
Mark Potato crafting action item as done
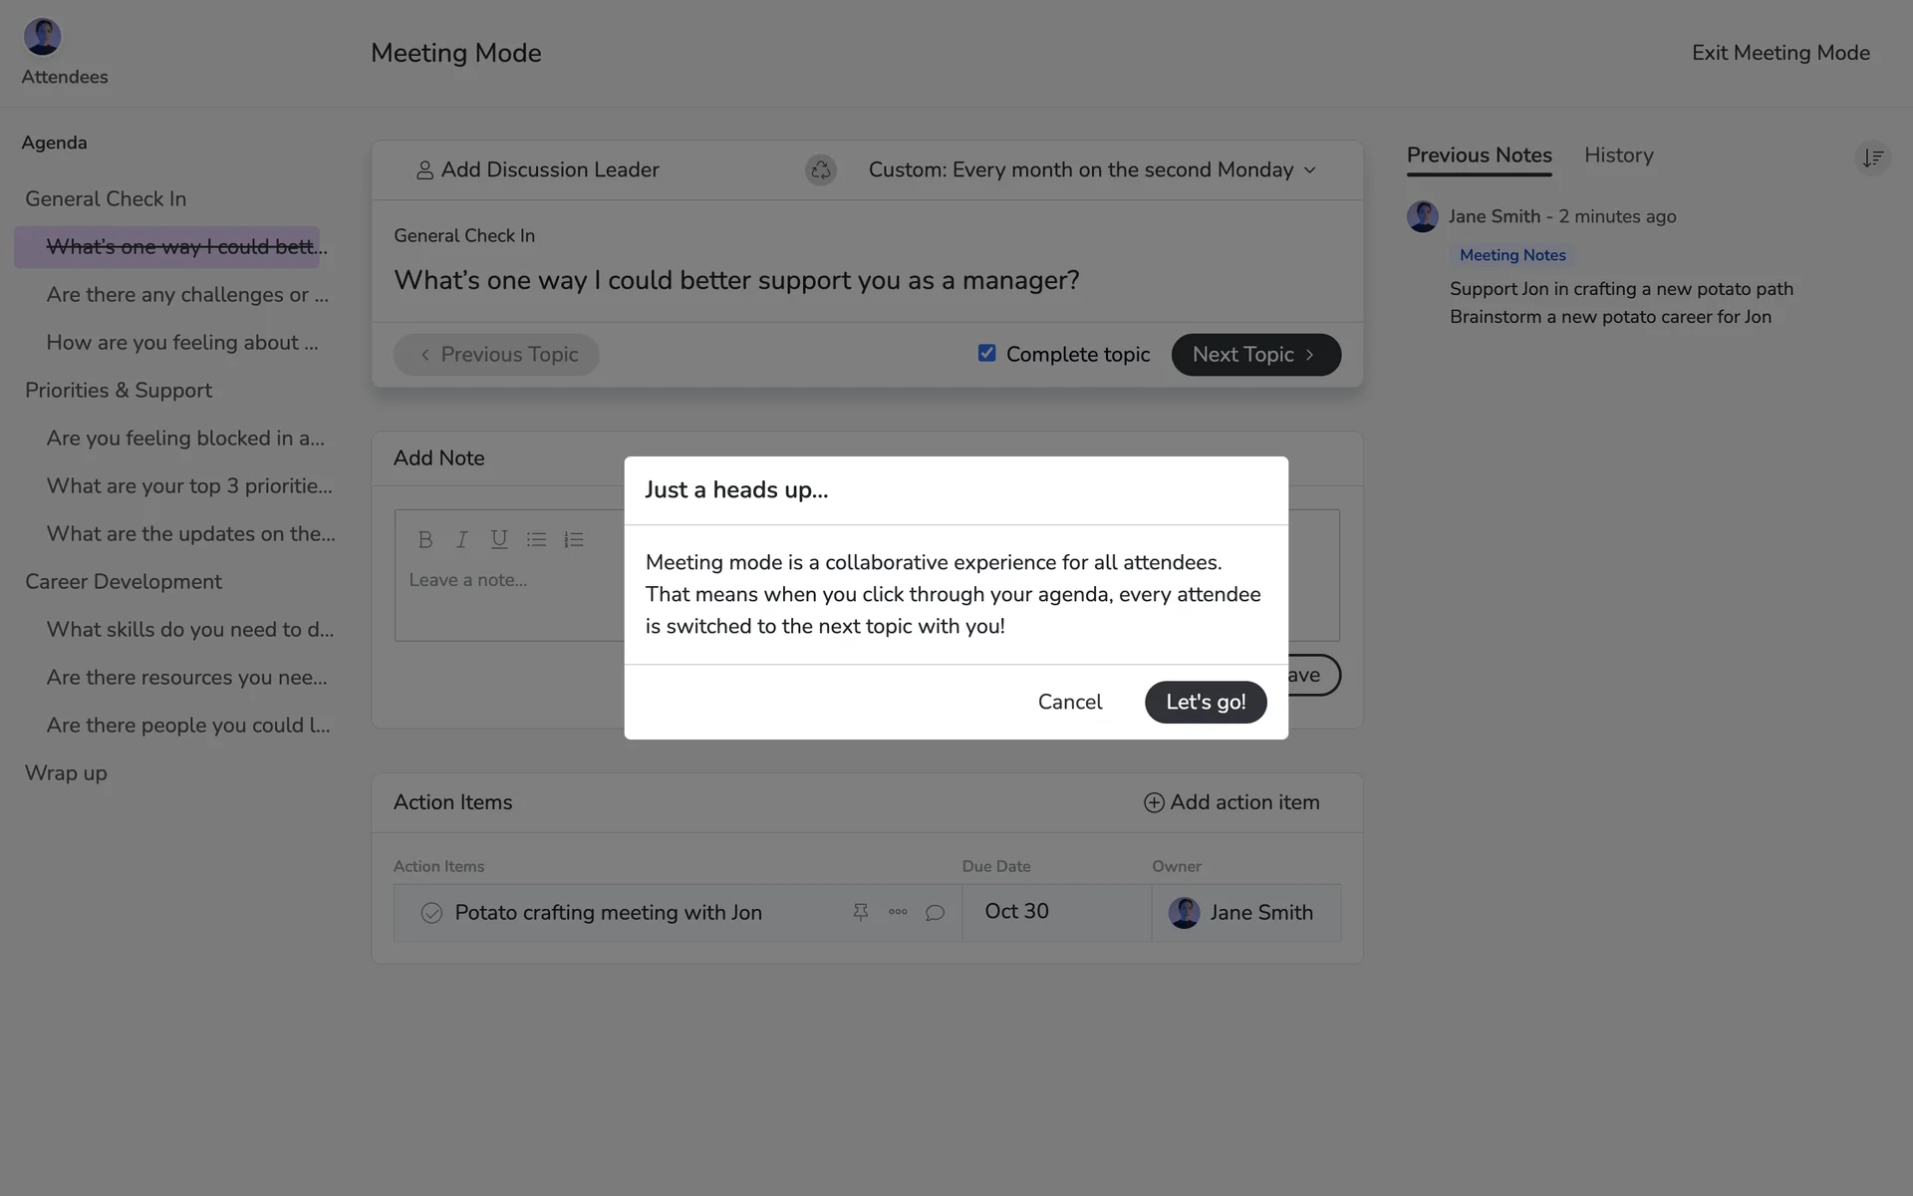[431, 912]
